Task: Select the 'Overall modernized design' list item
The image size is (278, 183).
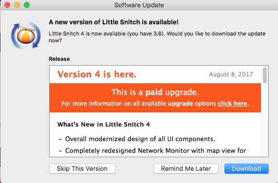Action: pos(137,139)
